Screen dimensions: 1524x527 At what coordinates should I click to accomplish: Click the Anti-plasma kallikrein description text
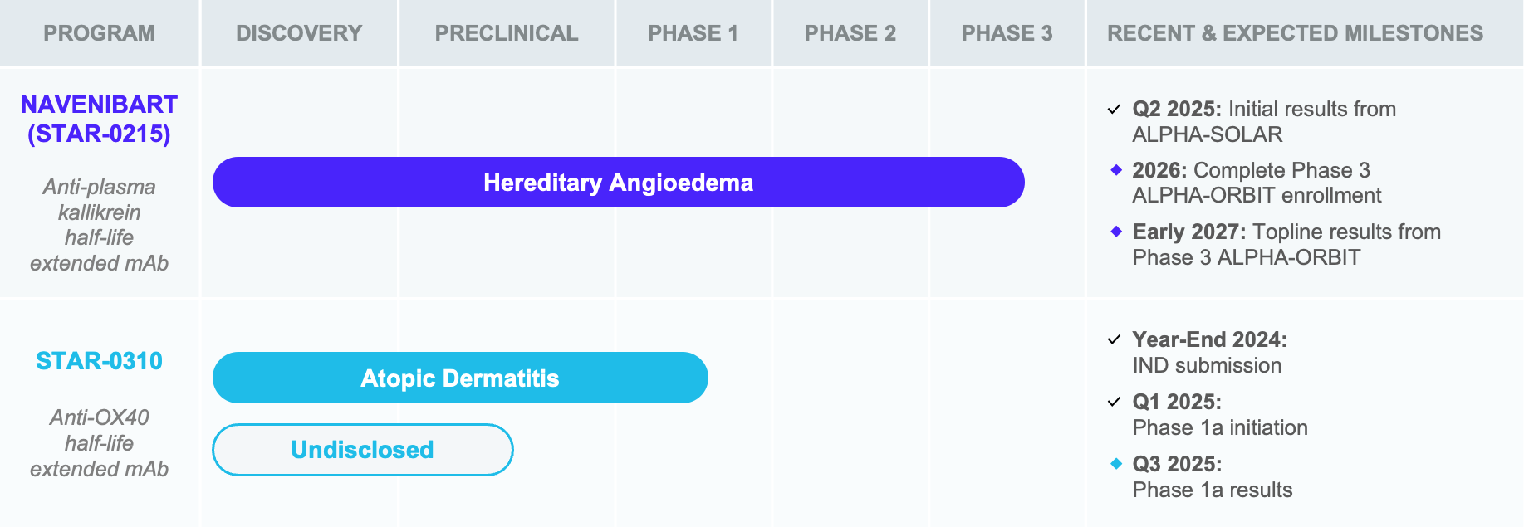pyautogui.click(x=99, y=225)
